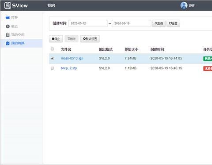The width and height of the screenshot is (212, 165).
Task: Open the 我的 top menu
Action: point(51,6)
